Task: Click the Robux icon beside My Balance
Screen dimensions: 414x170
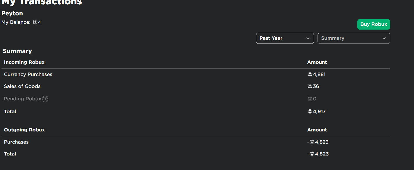Action: coord(35,22)
